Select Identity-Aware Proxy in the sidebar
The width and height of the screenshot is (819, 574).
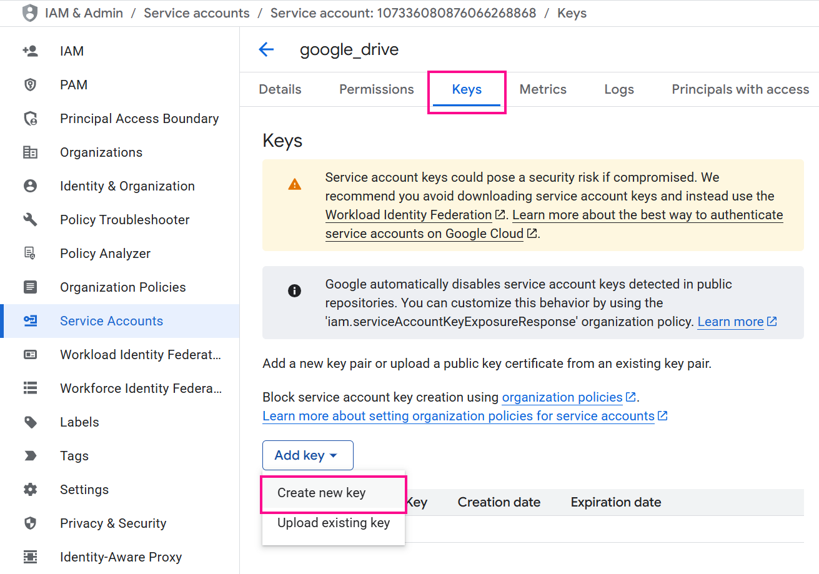tap(121, 557)
